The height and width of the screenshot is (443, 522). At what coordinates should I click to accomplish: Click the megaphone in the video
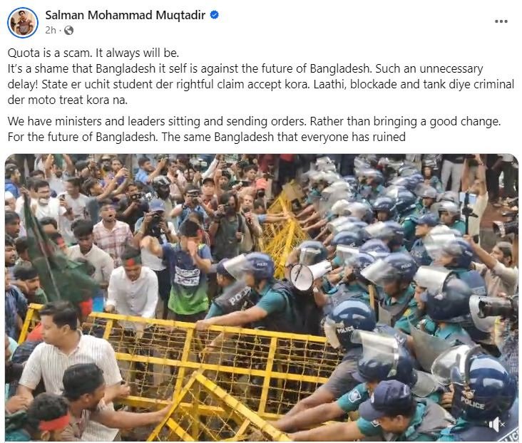pyautogui.click(x=309, y=274)
